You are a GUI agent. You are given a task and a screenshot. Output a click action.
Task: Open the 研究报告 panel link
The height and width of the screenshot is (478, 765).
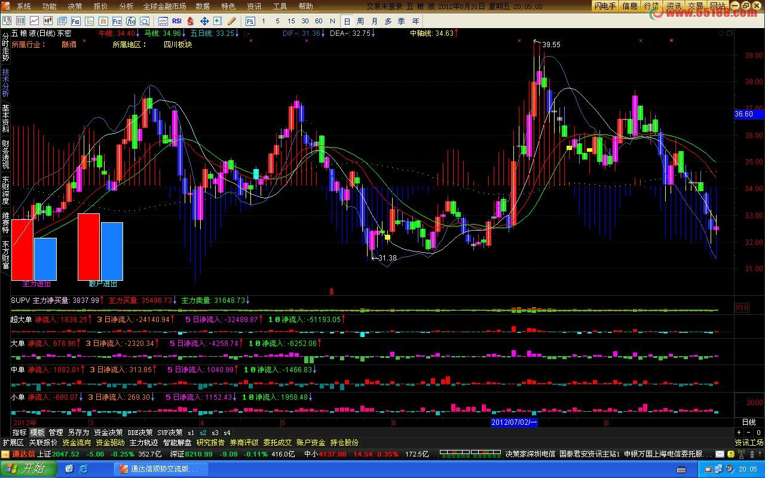[x=210, y=443]
